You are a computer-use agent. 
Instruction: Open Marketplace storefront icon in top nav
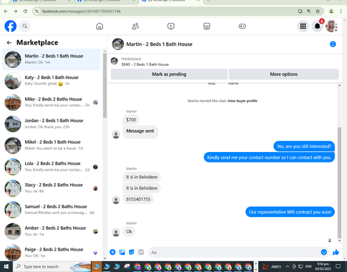click(207, 26)
